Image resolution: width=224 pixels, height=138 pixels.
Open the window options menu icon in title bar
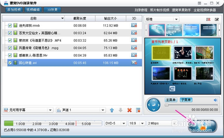199,3
